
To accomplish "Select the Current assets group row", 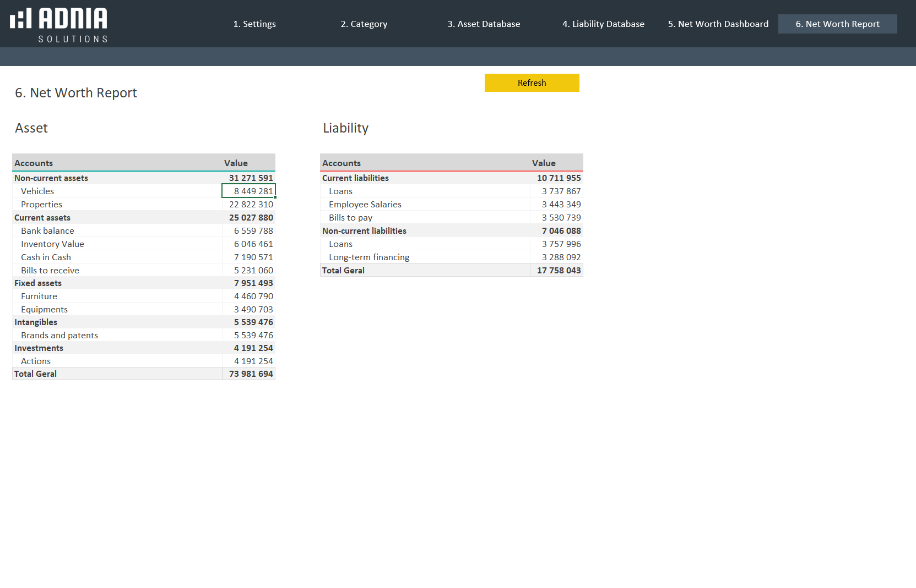I will tap(42, 218).
